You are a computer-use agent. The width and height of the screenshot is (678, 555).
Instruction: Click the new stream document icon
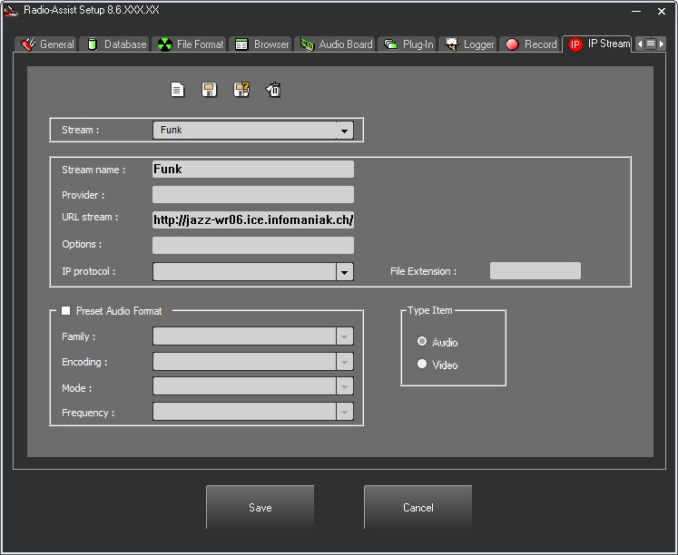(x=178, y=90)
